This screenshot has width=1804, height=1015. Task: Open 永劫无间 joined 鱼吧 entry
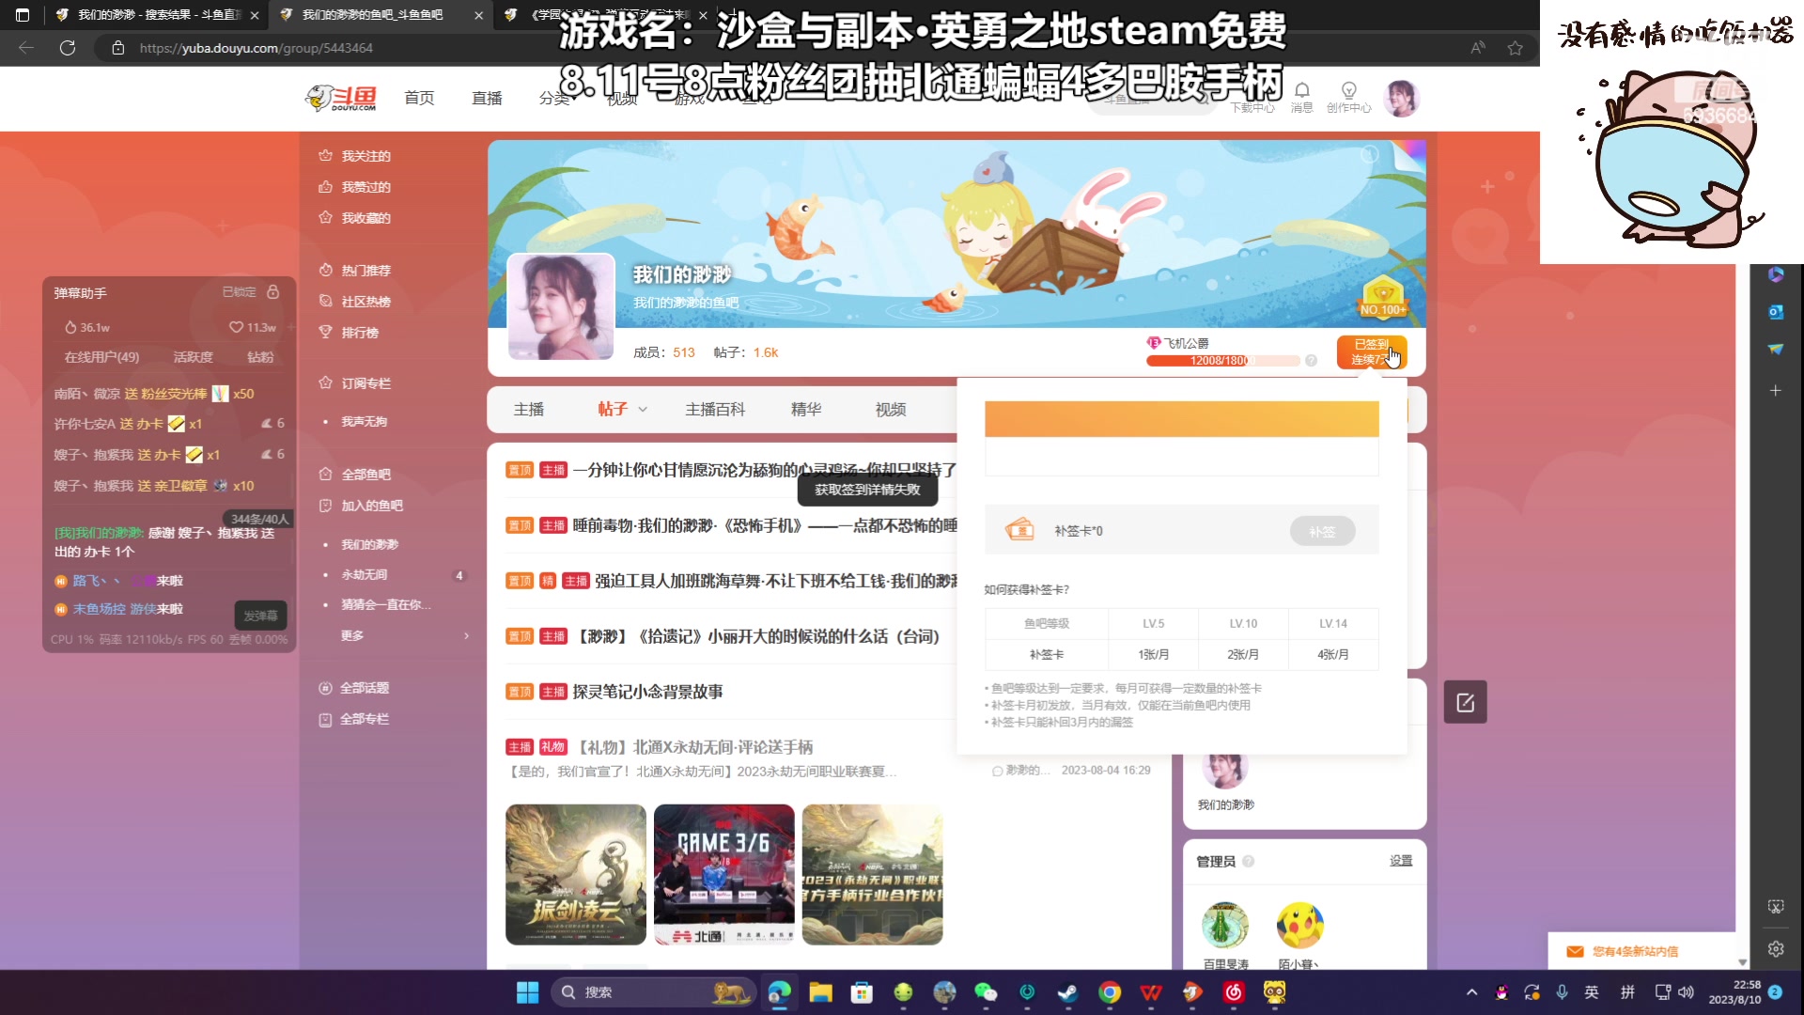click(365, 574)
